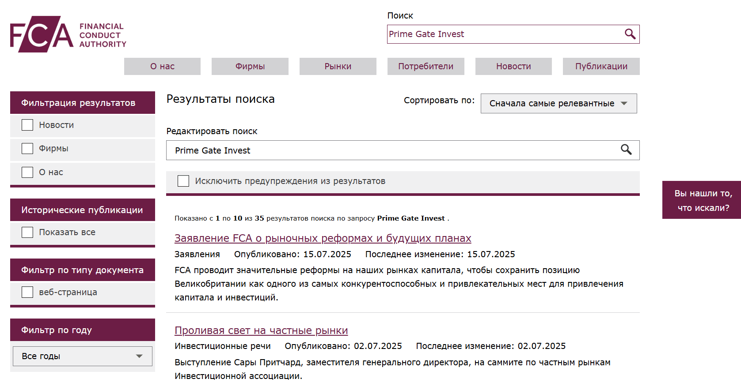Viewport: 741px width, 390px height.
Task: Expand the Все годы year dropdown
Action: [x=83, y=356]
